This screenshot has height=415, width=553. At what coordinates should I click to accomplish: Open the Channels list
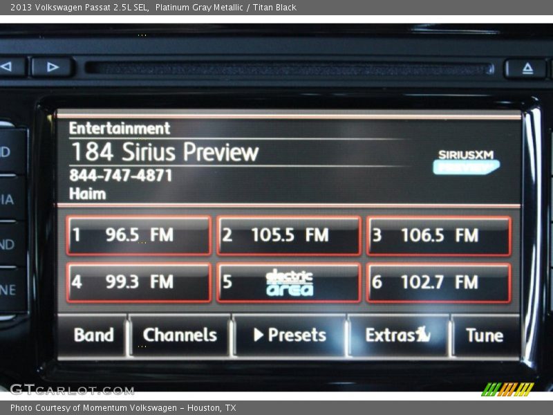point(180,335)
